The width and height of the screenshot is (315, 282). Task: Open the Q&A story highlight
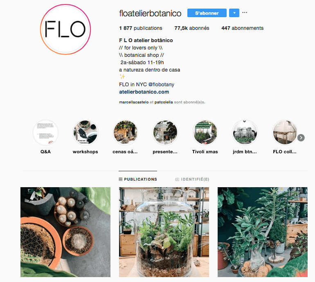[45, 132]
